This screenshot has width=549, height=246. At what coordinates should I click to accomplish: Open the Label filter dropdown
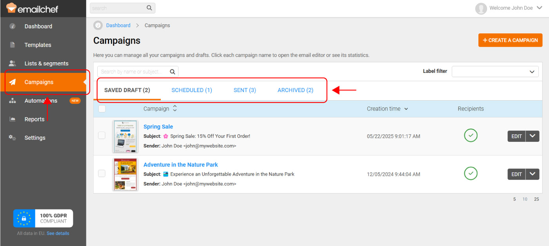click(x=494, y=72)
